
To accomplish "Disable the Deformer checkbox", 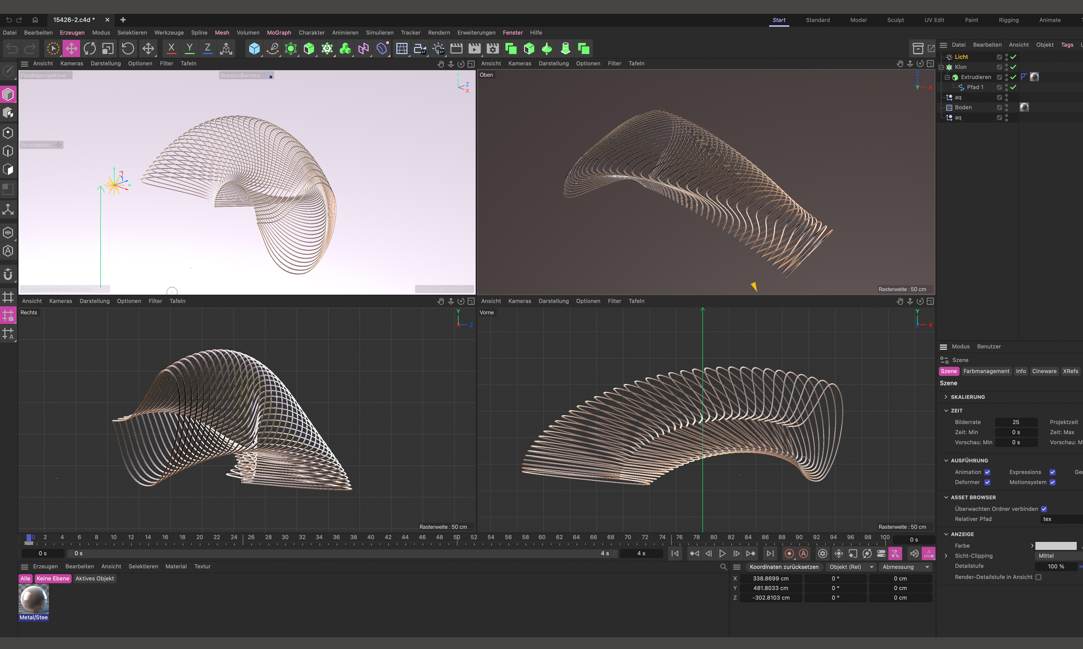I will [x=987, y=482].
